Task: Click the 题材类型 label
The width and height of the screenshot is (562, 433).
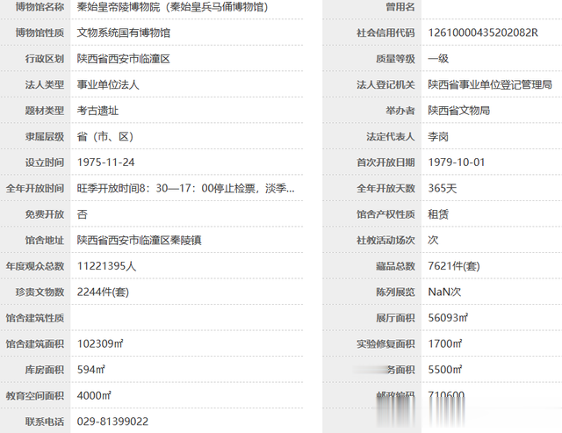Action: click(x=45, y=111)
